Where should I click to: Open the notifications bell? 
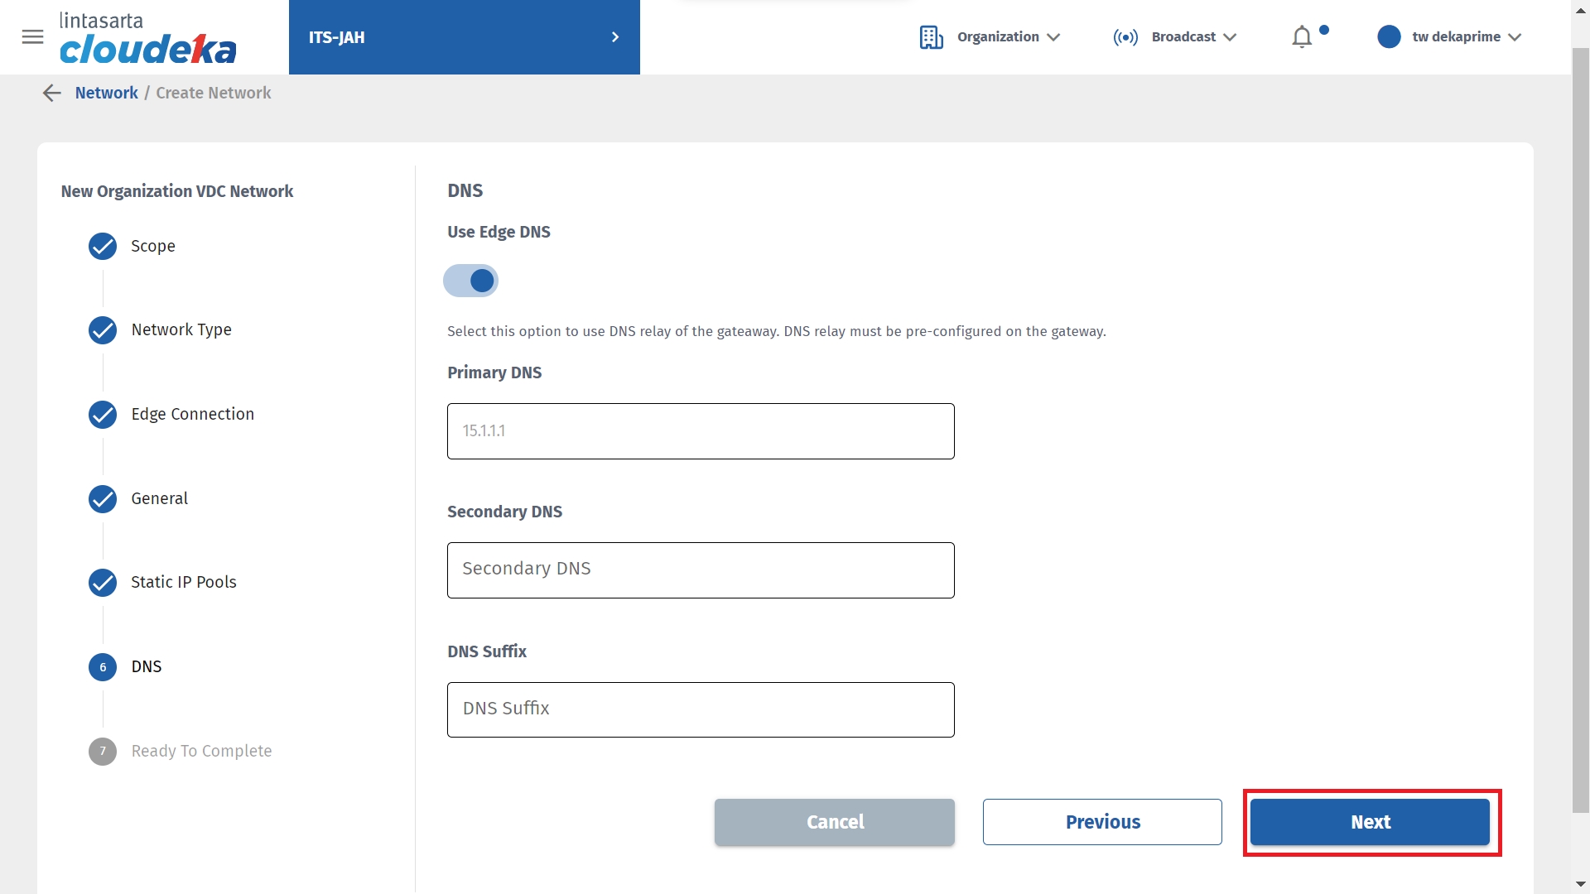1302,37
